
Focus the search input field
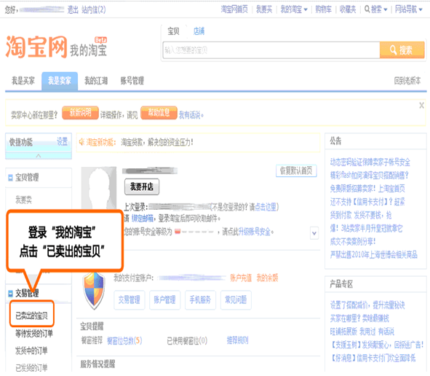271,50
